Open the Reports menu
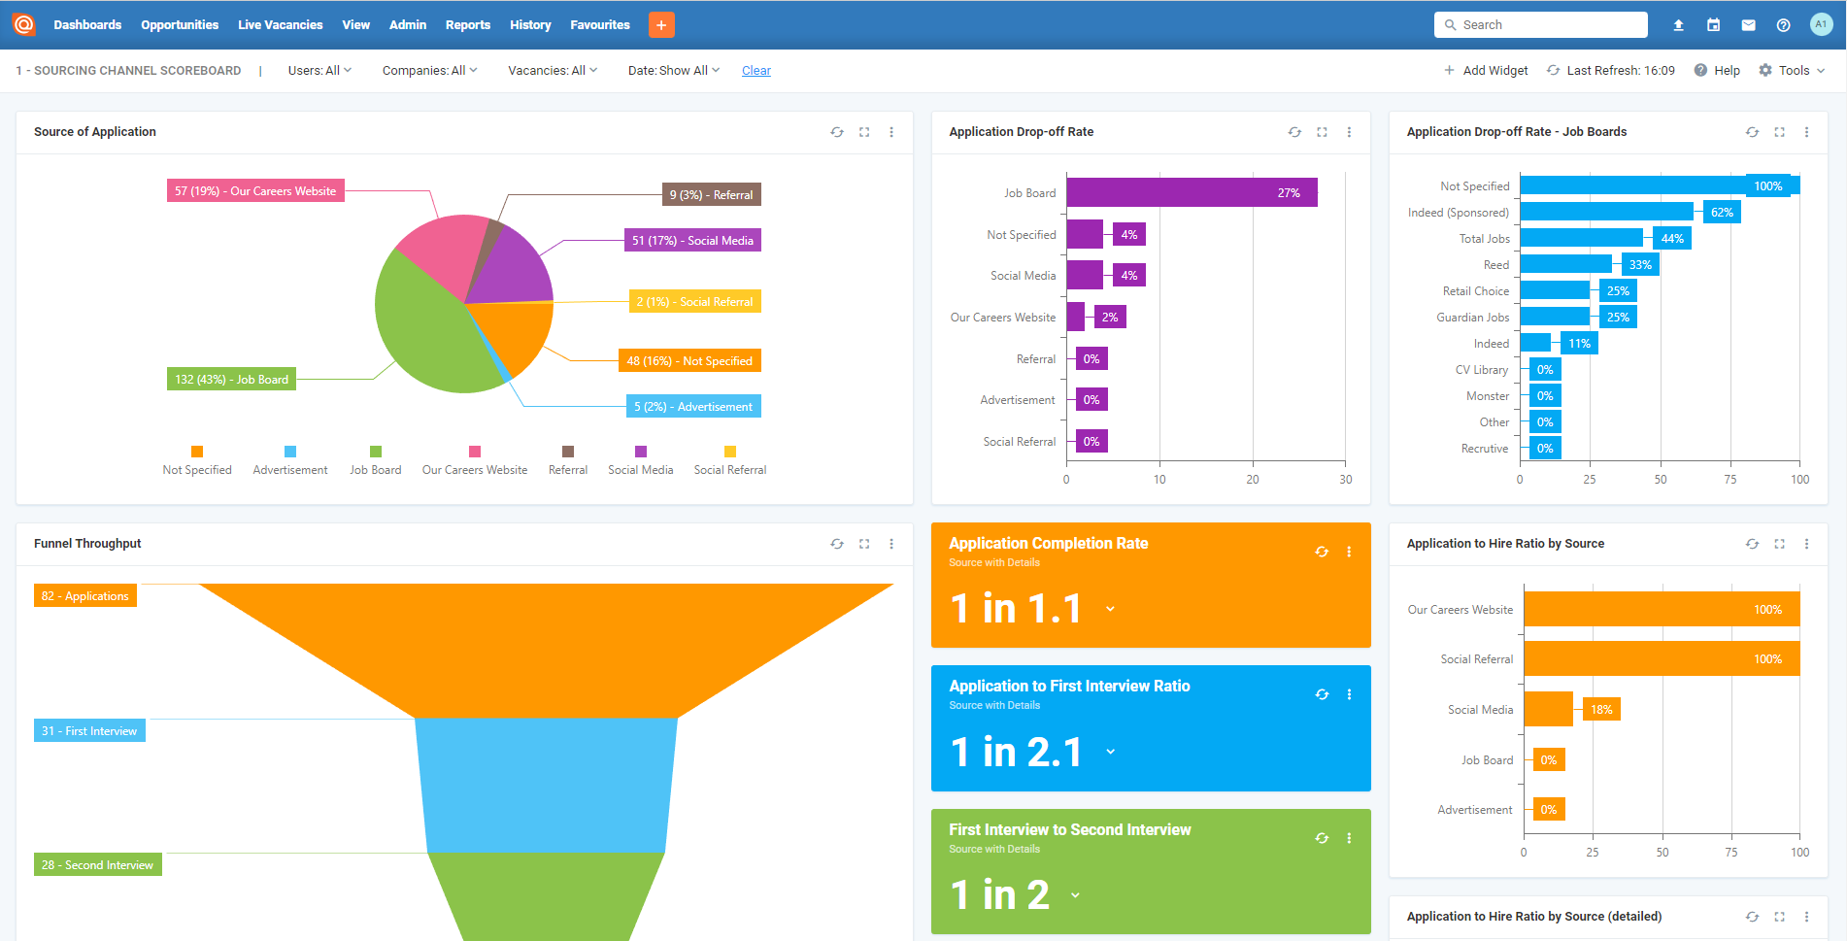The width and height of the screenshot is (1847, 941). point(468,25)
